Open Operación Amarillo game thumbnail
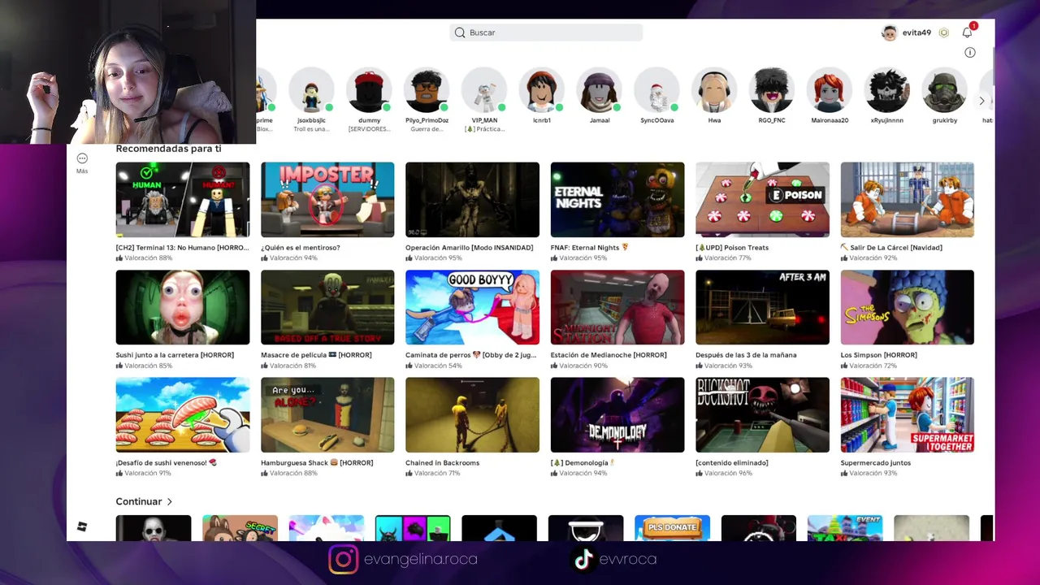Screen dimensions: 1040x585 472,200
